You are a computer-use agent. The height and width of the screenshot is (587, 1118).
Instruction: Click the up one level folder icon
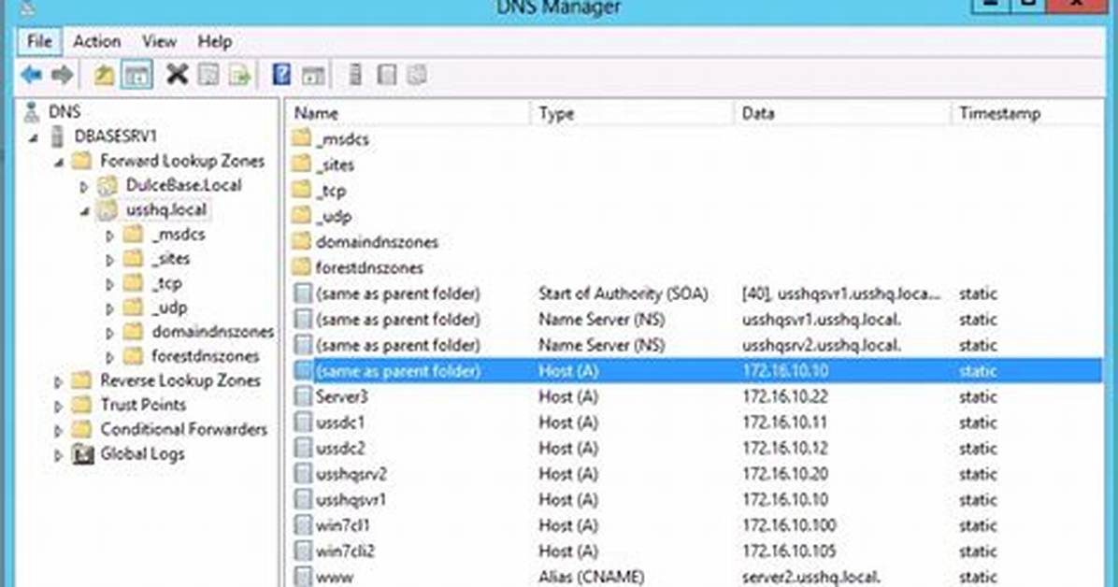pyautogui.click(x=104, y=75)
